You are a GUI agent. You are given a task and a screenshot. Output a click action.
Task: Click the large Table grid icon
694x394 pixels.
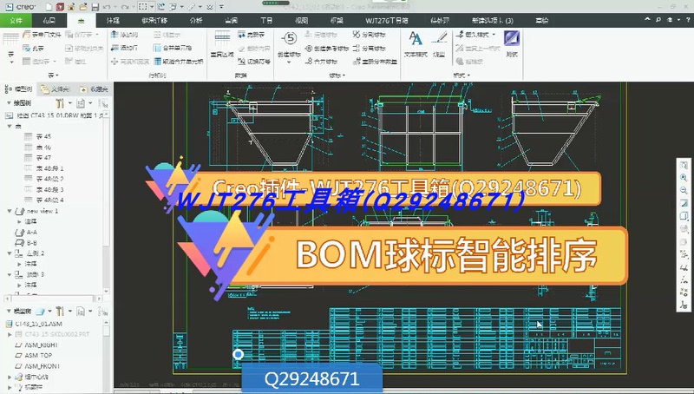coord(10,39)
